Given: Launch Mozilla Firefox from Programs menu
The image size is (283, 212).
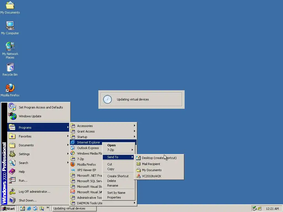Looking at the screenshot, I should 86,165.
